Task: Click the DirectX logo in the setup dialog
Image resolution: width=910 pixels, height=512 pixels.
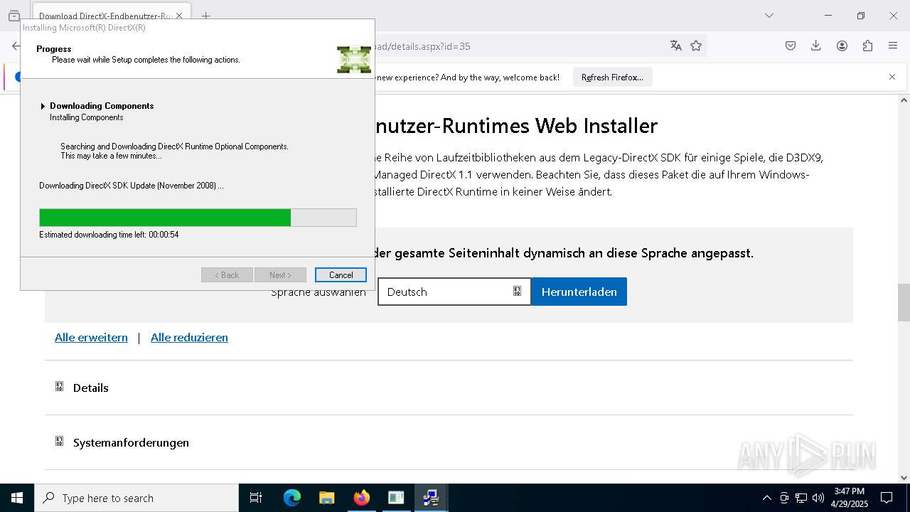Action: pyautogui.click(x=354, y=60)
